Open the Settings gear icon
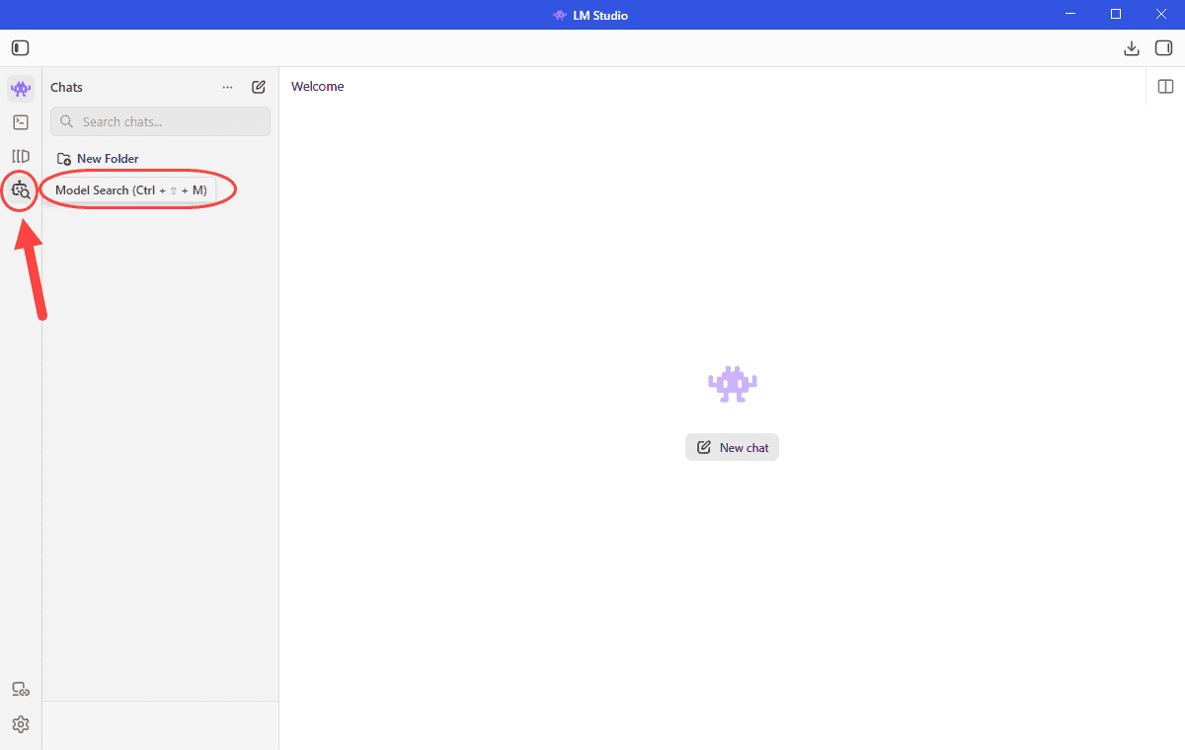This screenshot has width=1185, height=750. click(21, 724)
